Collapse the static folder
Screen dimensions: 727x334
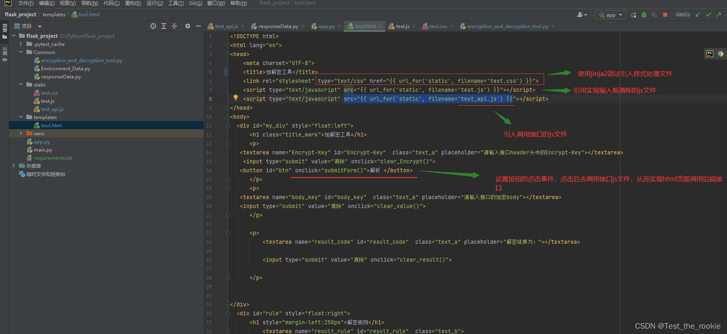tap(21, 85)
